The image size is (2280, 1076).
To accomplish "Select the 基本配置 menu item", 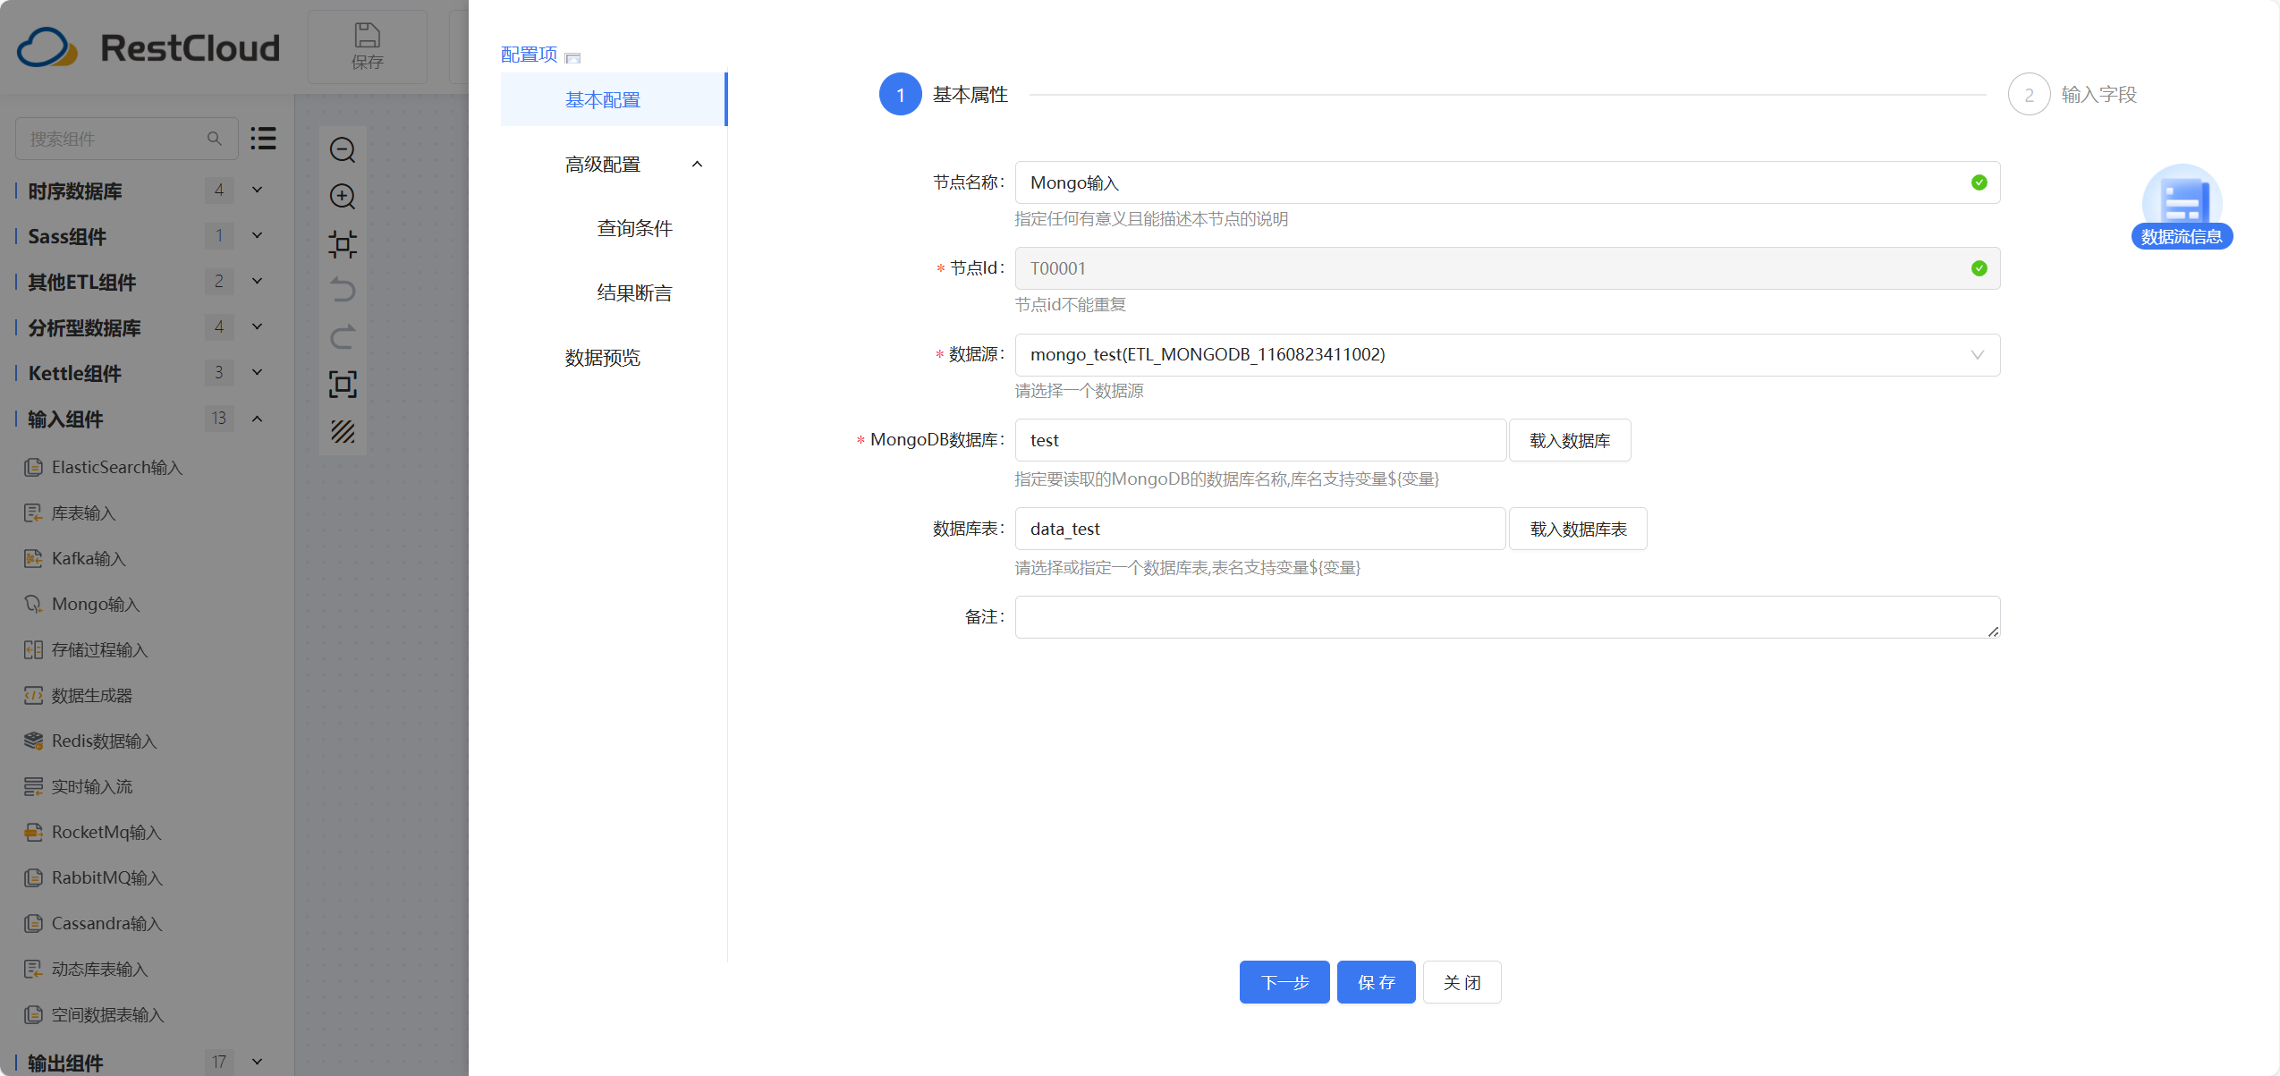I will pyautogui.click(x=614, y=99).
